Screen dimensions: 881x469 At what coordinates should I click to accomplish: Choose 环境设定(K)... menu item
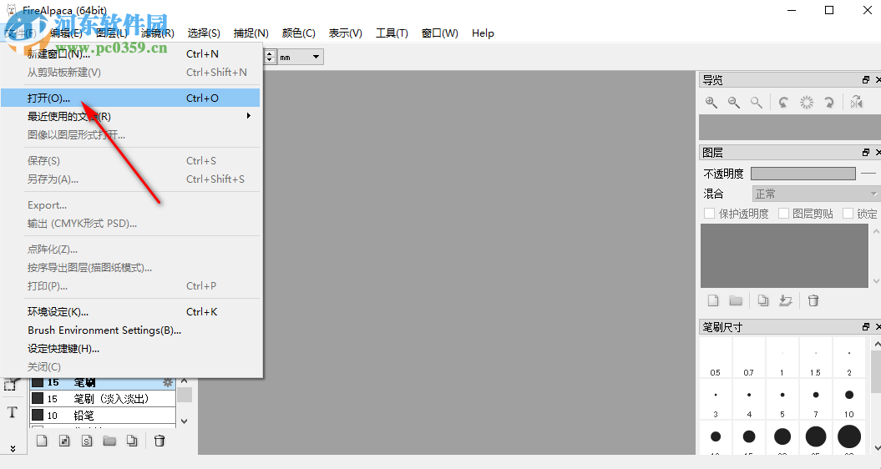point(130,312)
